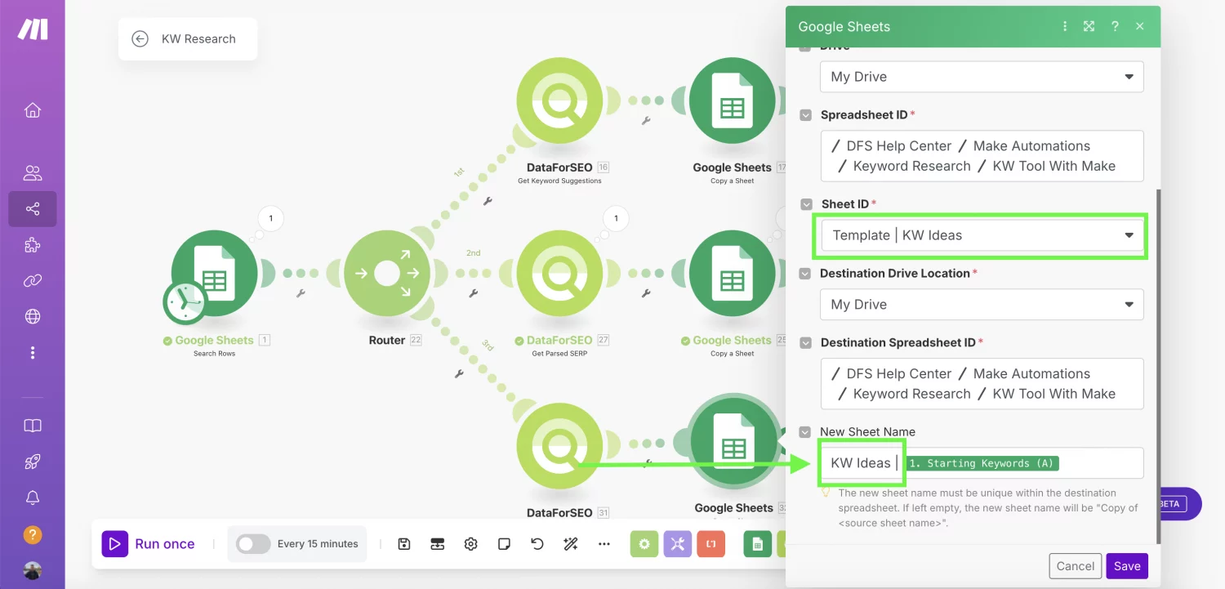
Task: Select the Router module
Action: [387, 274]
